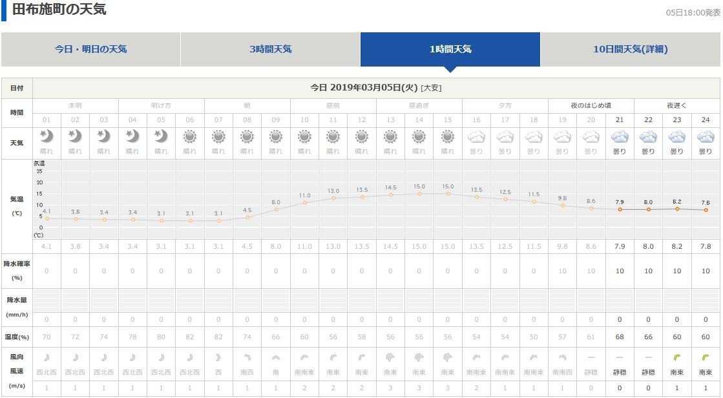The image size is (723, 398).
Task: Click the wind arrow icon above 南西 at hour 08
Action: [x=247, y=357]
